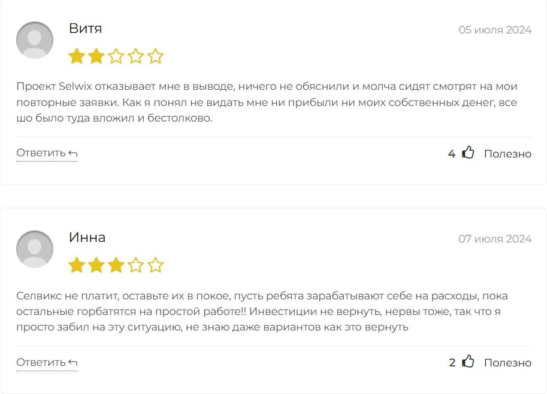Image resolution: width=547 pixels, height=394 pixels.
Task: Click the fifth star in Инна's rating
Action: 156,265
